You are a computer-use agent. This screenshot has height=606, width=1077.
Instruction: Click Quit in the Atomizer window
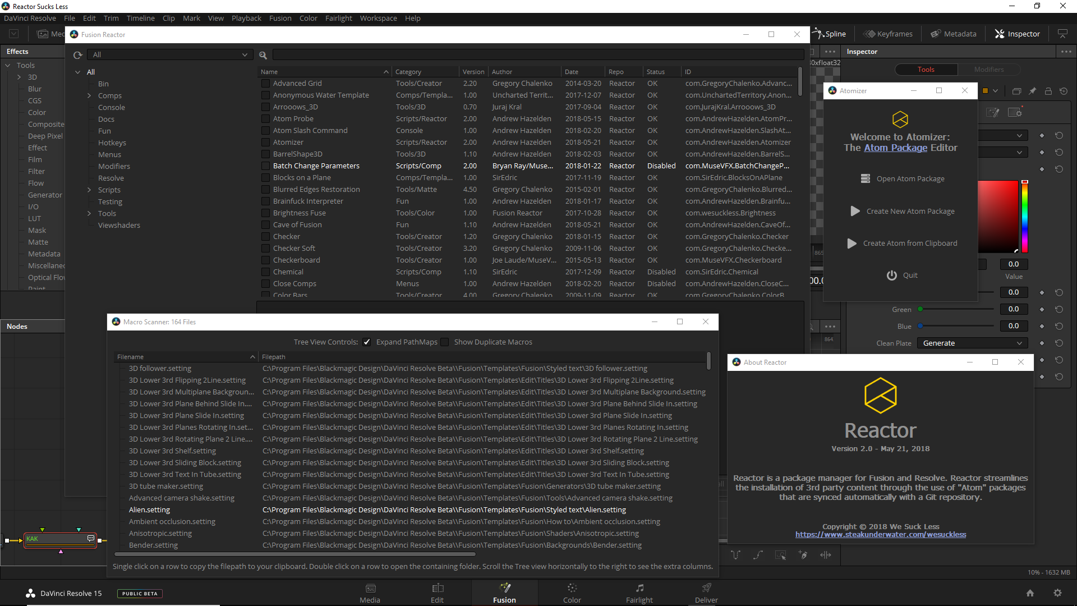coord(901,276)
